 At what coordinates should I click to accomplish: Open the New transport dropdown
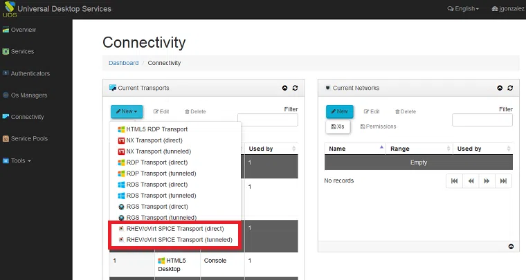tap(127, 111)
